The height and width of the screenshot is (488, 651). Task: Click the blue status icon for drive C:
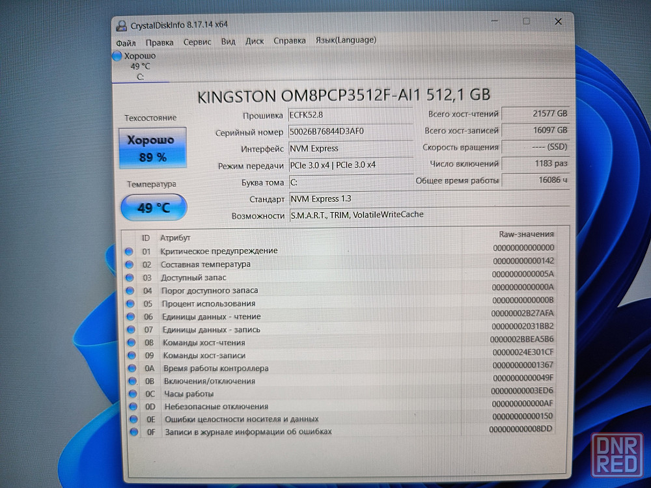coord(117,57)
